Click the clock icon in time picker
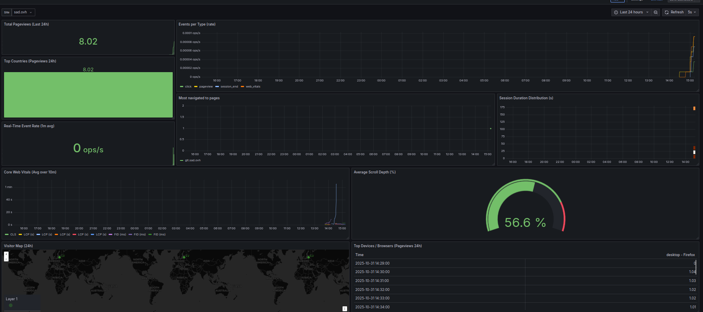 pyautogui.click(x=616, y=13)
